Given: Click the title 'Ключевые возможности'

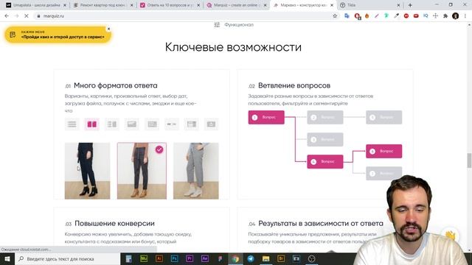Looking at the screenshot, I should coord(233,47).
